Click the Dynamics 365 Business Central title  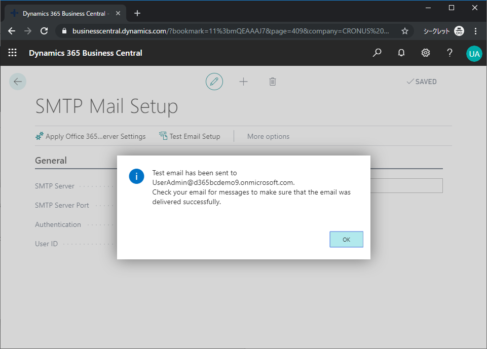[x=86, y=53]
